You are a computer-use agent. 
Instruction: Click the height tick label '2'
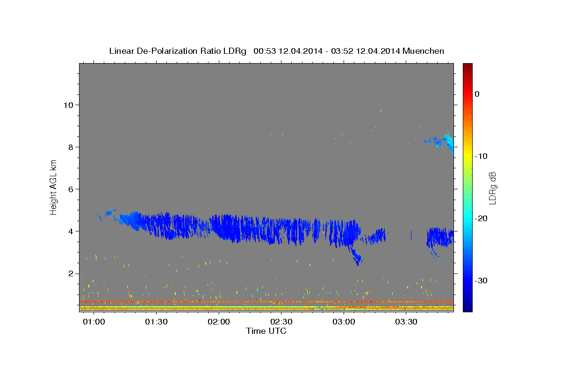[x=70, y=273]
